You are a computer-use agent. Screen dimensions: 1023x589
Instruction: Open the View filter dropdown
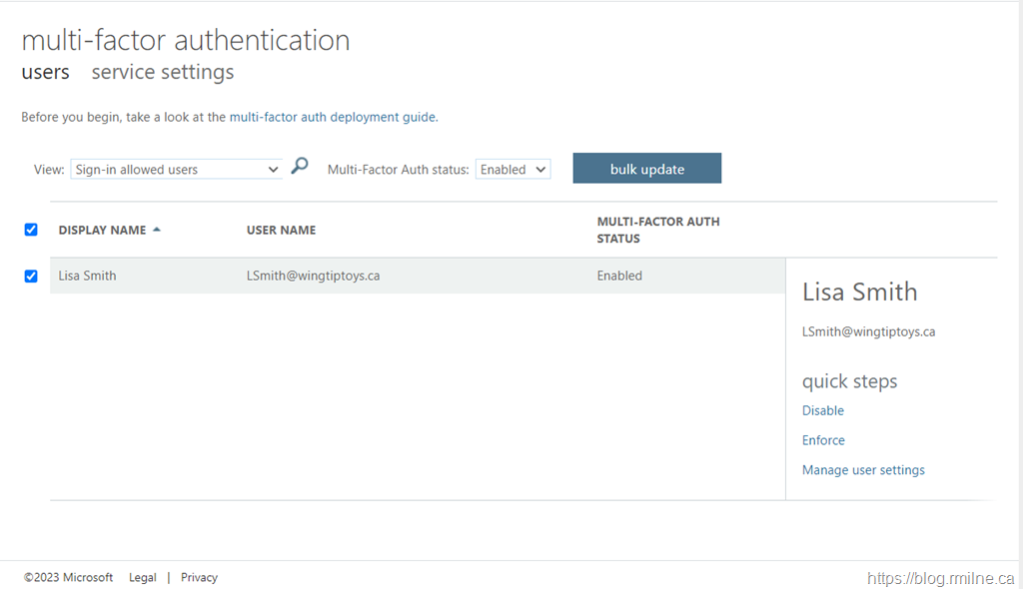point(177,170)
